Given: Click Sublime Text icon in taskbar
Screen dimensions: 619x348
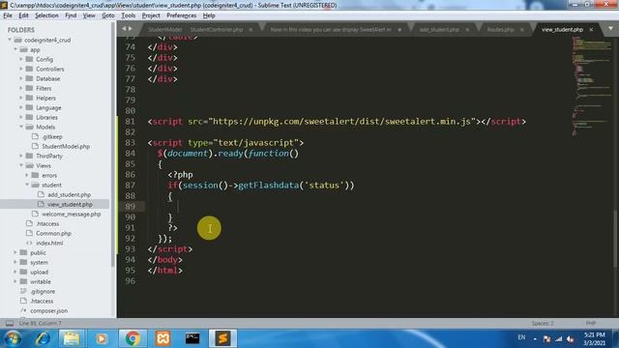Looking at the screenshot, I should [223, 338].
